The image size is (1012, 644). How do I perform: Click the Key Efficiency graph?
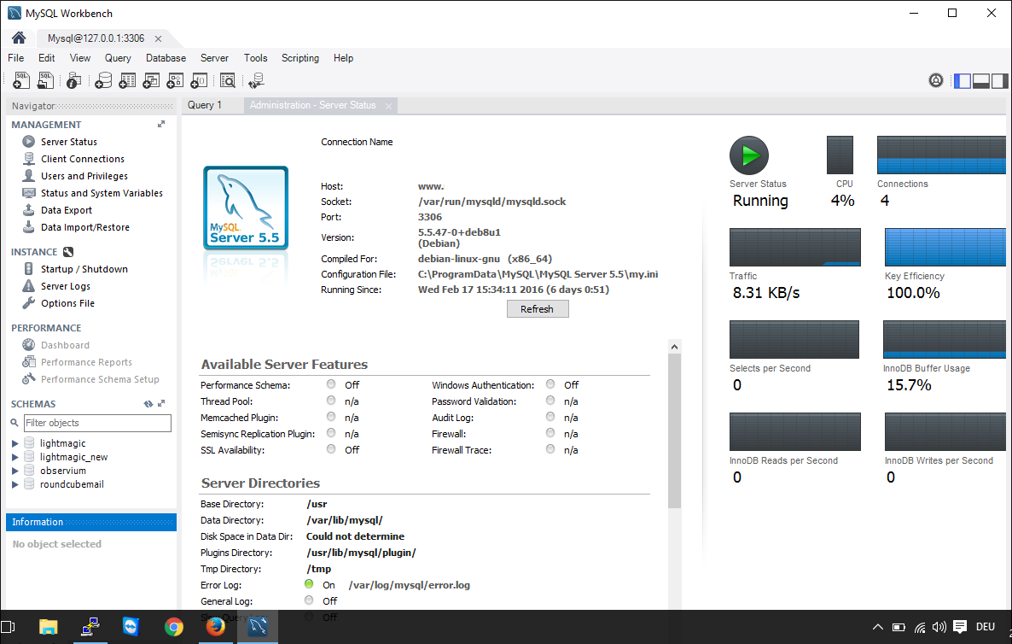[x=945, y=247]
